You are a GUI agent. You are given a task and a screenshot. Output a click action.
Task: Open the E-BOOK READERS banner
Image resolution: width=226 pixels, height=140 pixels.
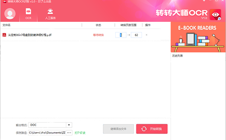198,37
